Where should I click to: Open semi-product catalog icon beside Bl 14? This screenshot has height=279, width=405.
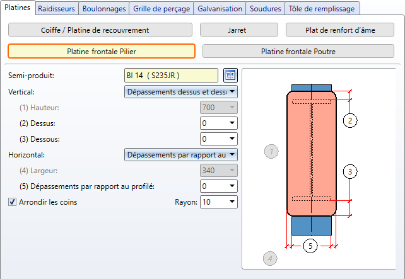point(230,76)
